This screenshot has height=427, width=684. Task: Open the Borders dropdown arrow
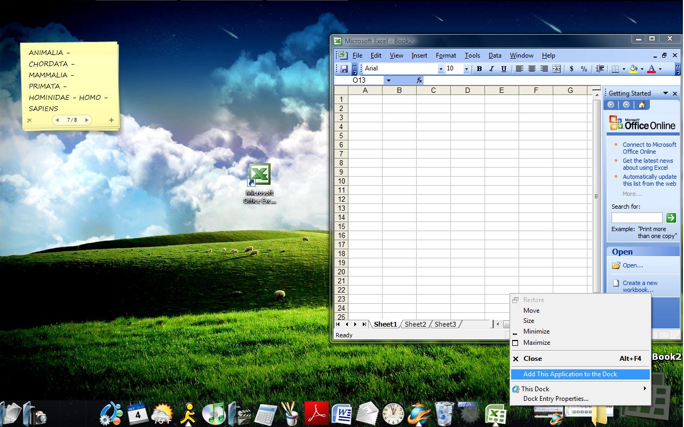click(x=624, y=69)
